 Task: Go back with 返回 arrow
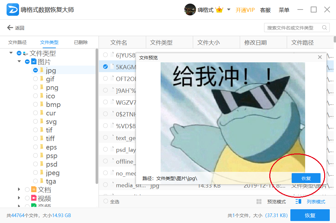pyautogui.click(x=16, y=28)
